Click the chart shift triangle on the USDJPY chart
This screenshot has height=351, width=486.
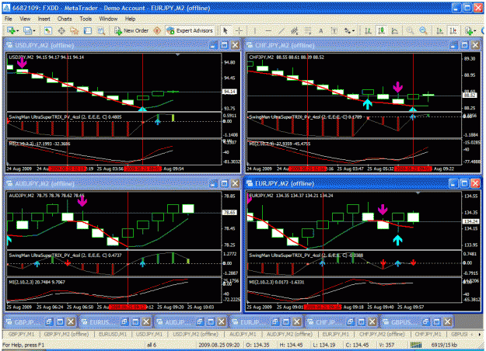pos(177,54)
